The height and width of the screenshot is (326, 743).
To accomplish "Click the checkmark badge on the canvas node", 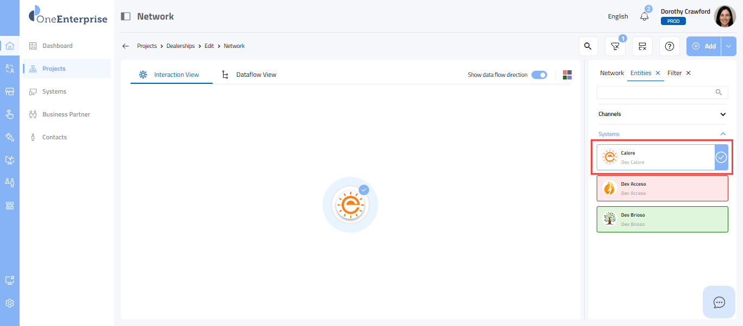I will click(364, 190).
